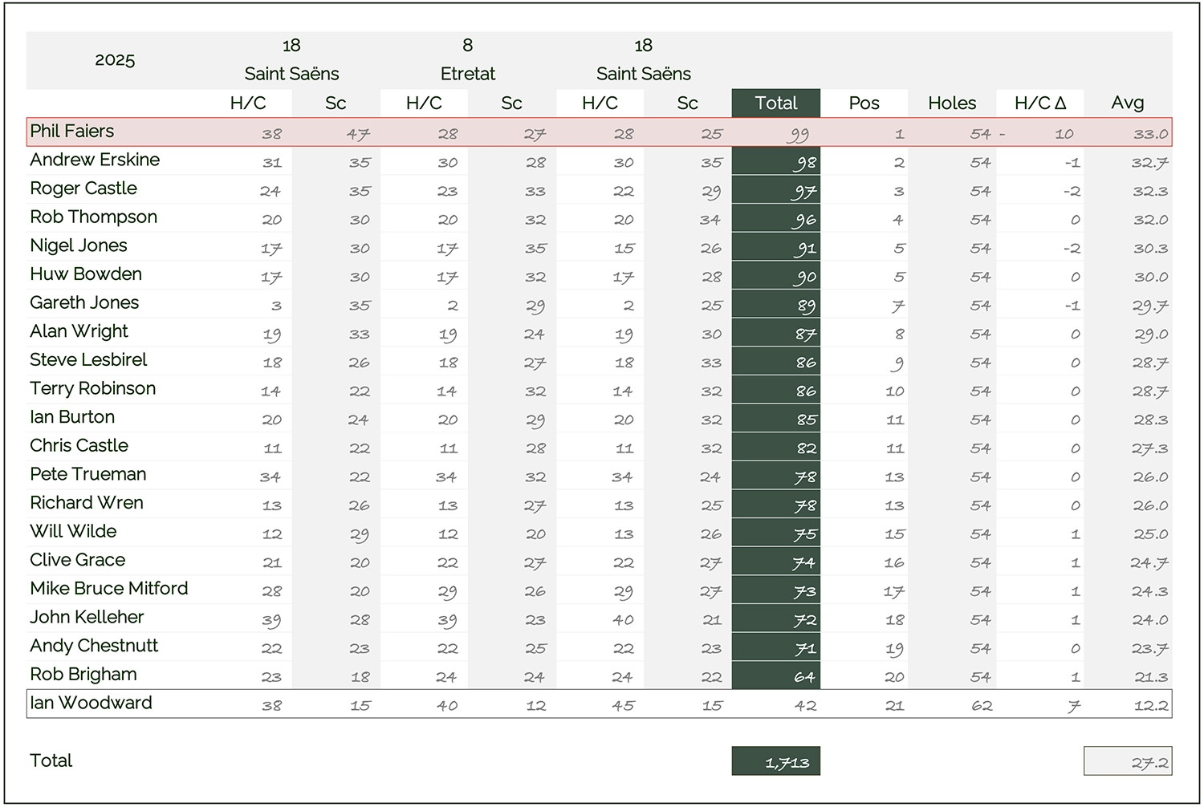Select the Gareth Jones name cell
The width and height of the screenshot is (1204, 807).
tap(84, 302)
